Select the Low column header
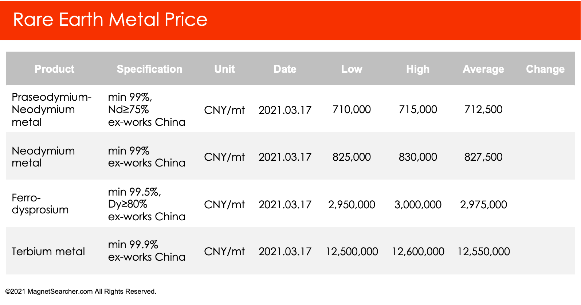This screenshot has width=581, height=305. (352, 69)
